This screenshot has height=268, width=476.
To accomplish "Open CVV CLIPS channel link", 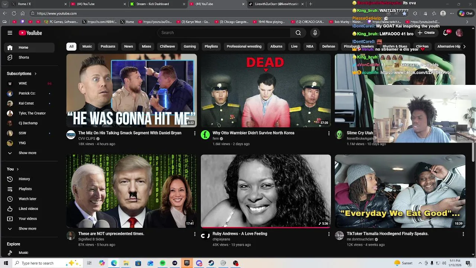I will (87, 138).
